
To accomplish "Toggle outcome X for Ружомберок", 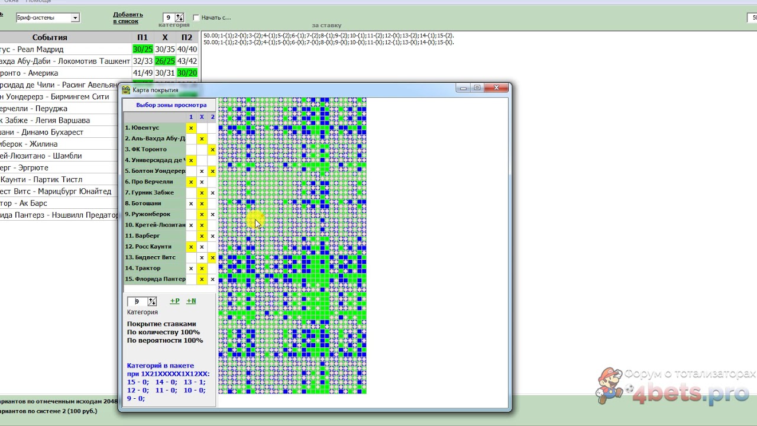I will [202, 214].
